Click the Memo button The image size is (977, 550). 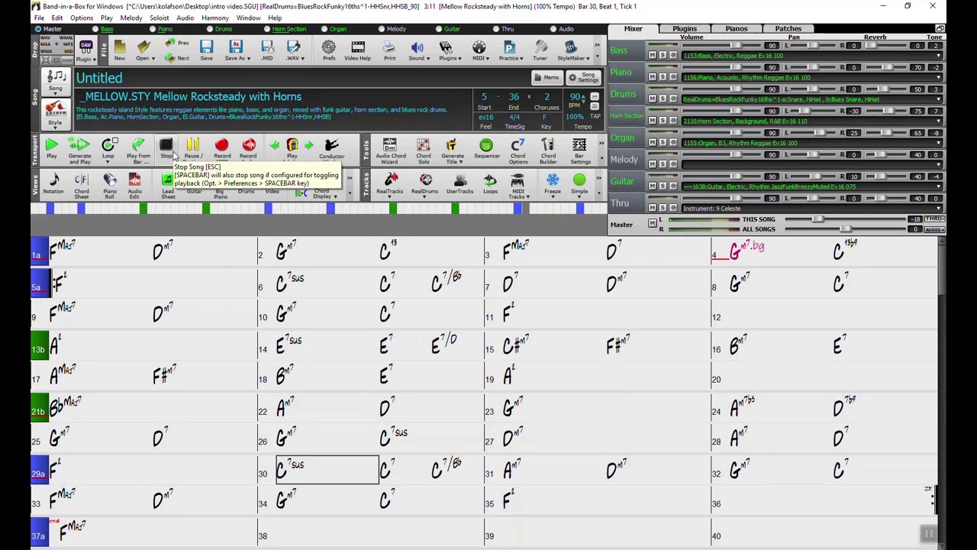(546, 77)
